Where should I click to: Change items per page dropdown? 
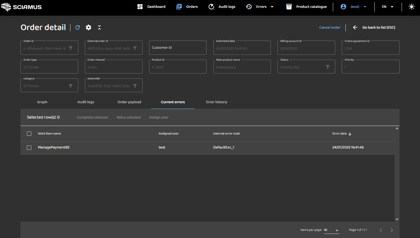point(331,230)
